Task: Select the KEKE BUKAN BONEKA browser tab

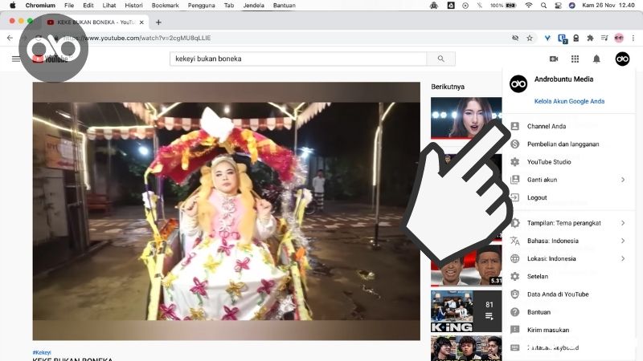Action: (x=95, y=22)
